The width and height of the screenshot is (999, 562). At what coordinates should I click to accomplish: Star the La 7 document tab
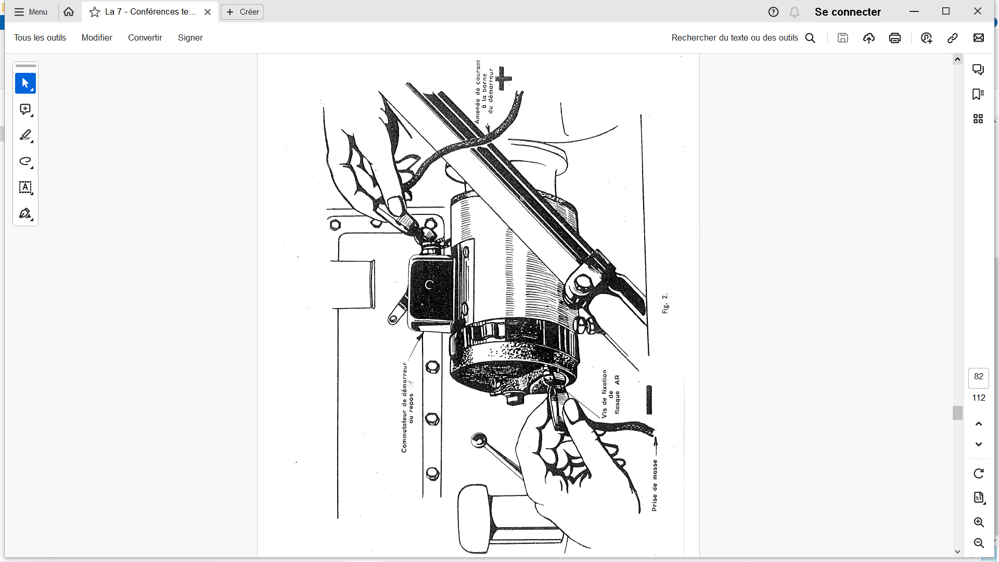(95, 12)
